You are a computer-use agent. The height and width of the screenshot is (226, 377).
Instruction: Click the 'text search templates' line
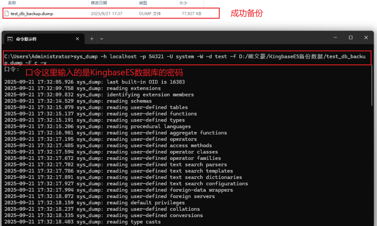pos(119,171)
